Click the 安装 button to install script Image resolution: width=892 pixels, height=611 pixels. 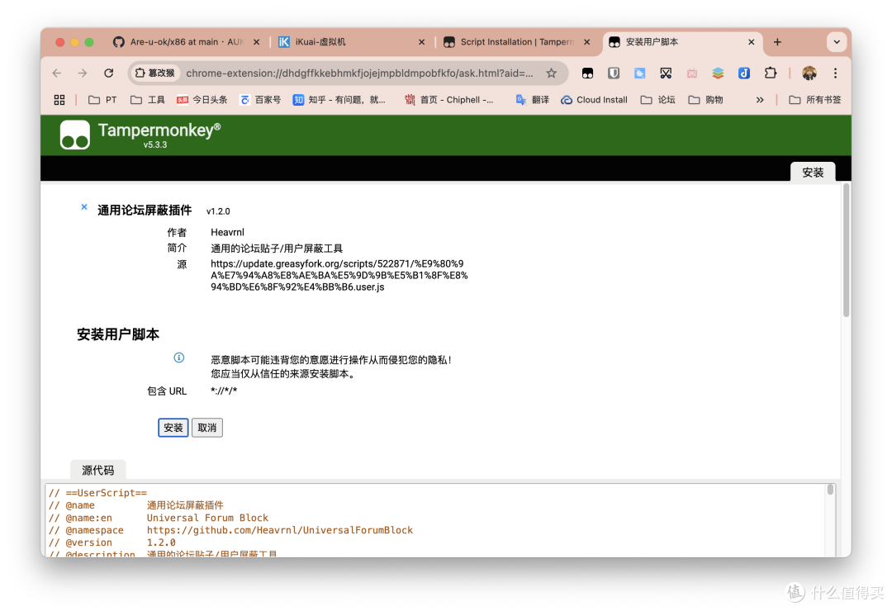(173, 428)
